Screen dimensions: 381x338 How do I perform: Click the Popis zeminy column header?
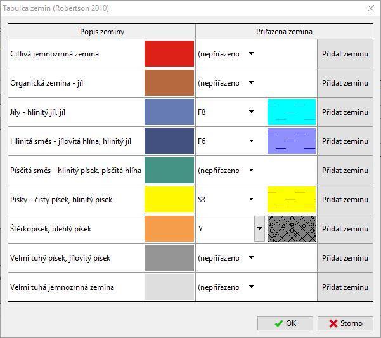pyautogui.click(x=102, y=32)
